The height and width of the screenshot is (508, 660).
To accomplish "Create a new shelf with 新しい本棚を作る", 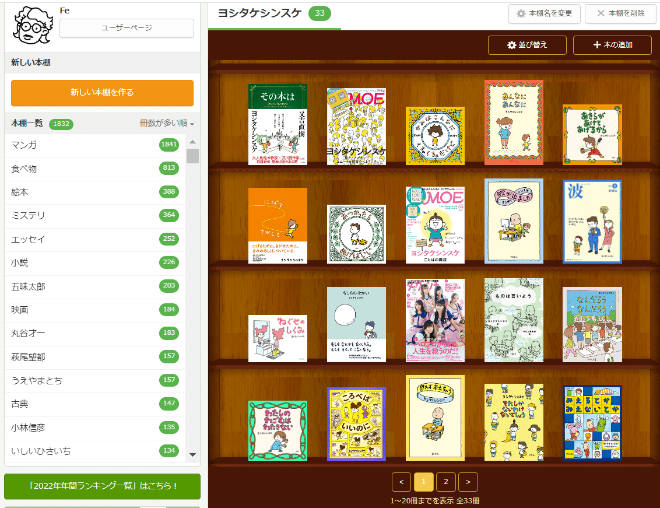I will point(102,93).
